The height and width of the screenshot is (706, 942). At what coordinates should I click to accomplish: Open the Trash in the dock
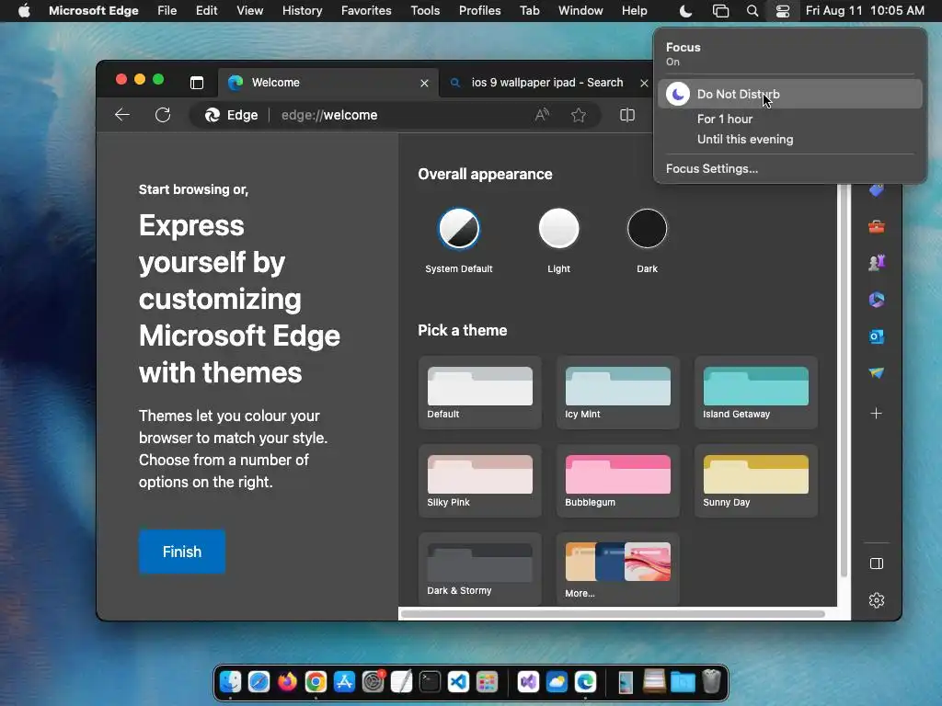pos(711,682)
